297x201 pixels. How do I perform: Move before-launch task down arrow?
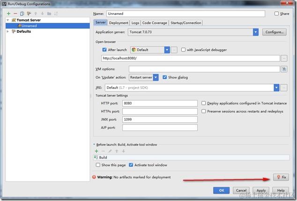coord(123,151)
